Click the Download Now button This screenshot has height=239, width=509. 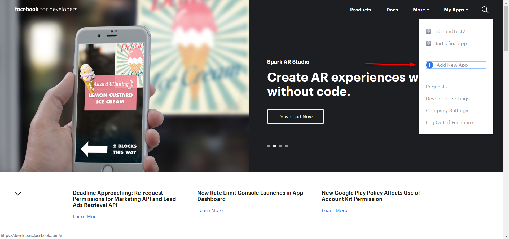pyautogui.click(x=295, y=116)
